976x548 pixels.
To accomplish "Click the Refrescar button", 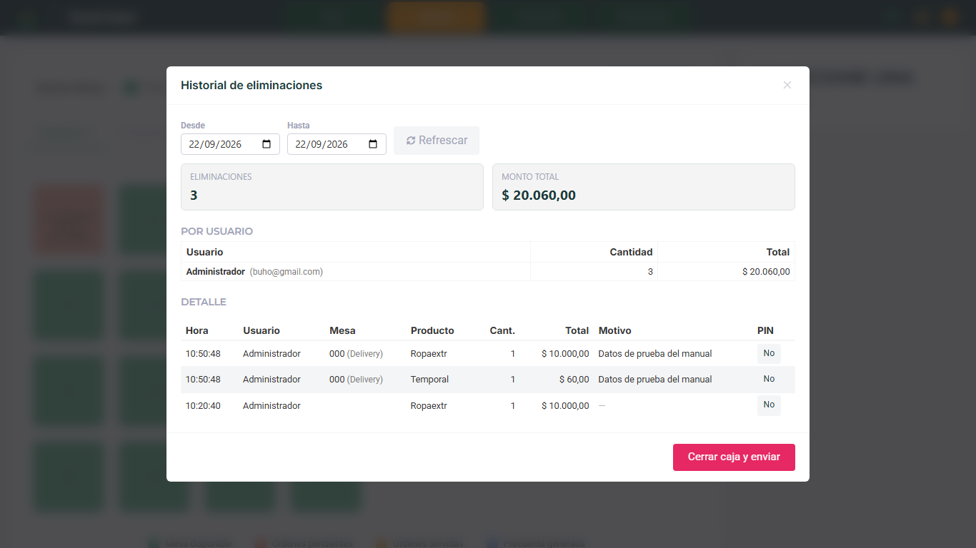I will 437,141.
